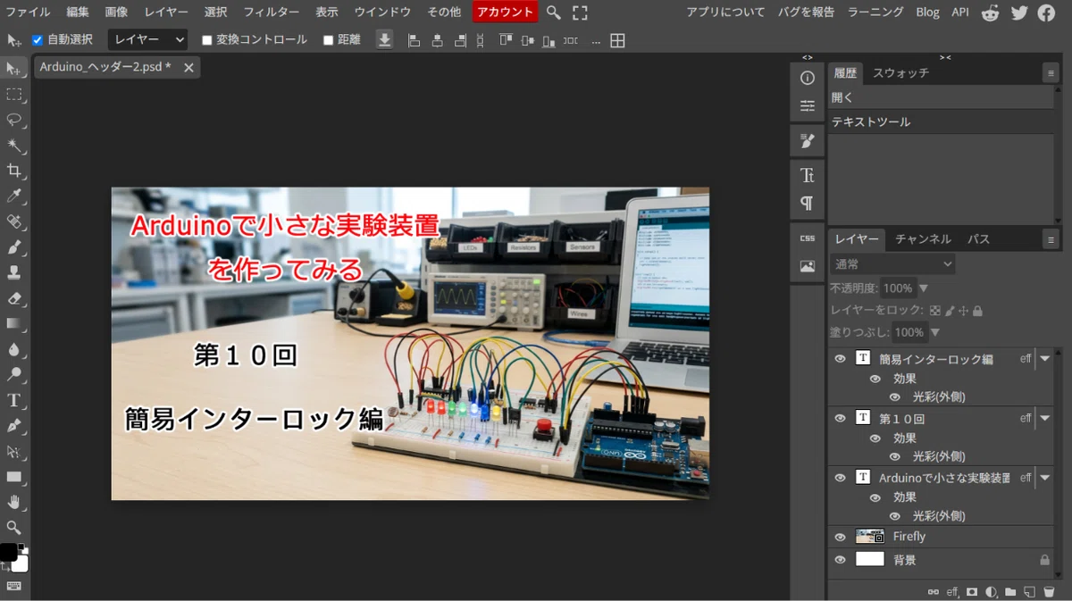The width and height of the screenshot is (1072, 601).
Task: Open the Properties sliders panel icon
Action: click(808, 105)
